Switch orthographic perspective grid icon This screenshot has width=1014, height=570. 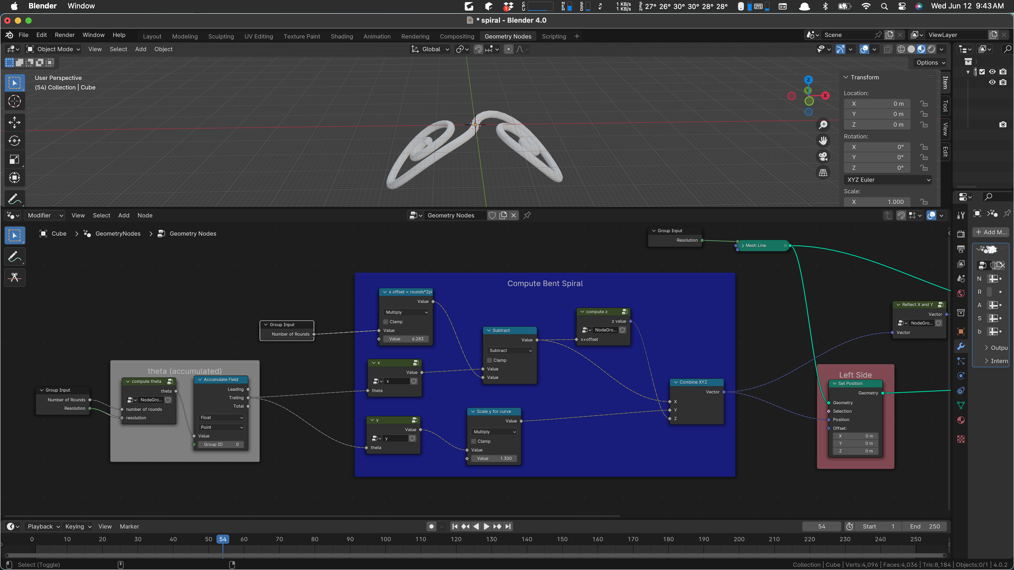point(823,173)
